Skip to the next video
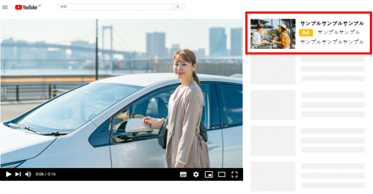The height and width of the screenshot is (194, 373). point(18,174)
